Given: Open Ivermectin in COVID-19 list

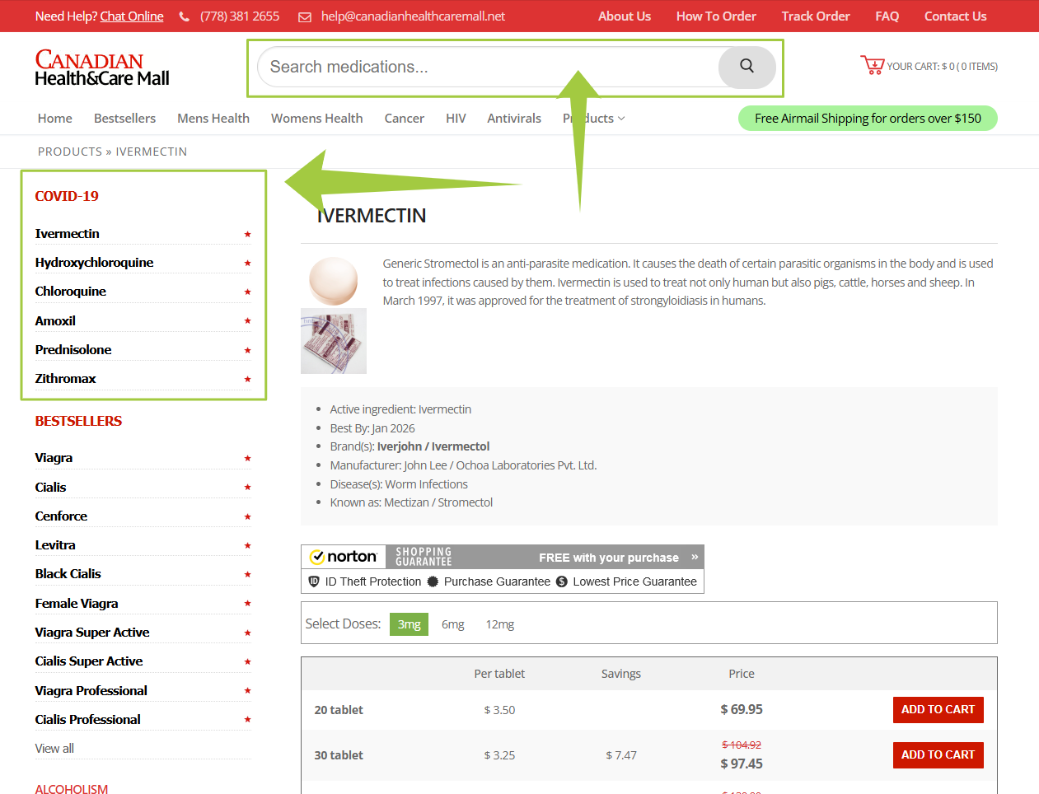Looking at the screenshot, I should [68, 234].
